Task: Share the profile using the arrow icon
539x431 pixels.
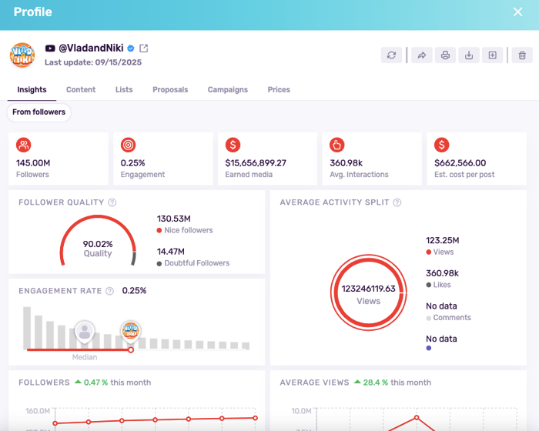Action: tap(422, 55)
